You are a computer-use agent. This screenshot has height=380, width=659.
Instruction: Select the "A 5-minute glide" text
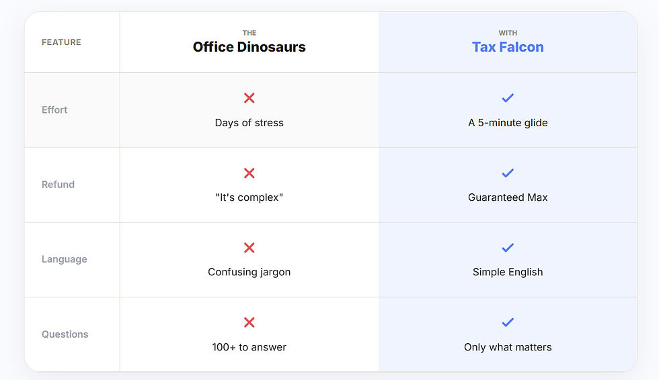(508, 122)
